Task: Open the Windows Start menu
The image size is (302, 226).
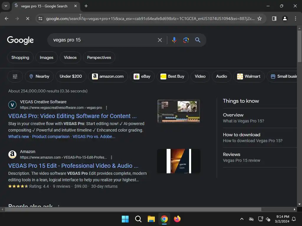Action: 125,219
